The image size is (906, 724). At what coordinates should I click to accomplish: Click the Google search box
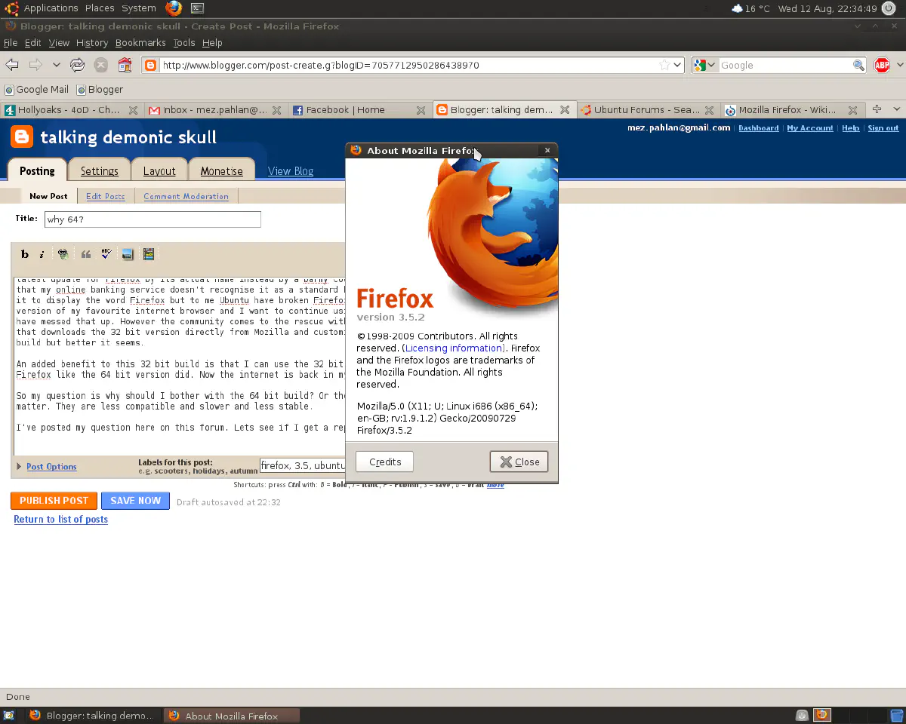[x=785, y=65]
